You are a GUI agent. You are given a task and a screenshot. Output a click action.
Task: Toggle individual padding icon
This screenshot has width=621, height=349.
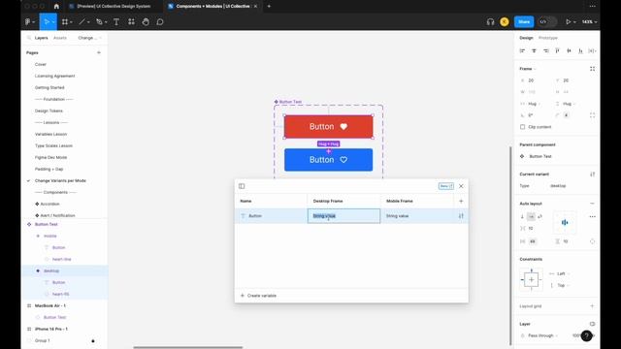(x=593, y=241)
